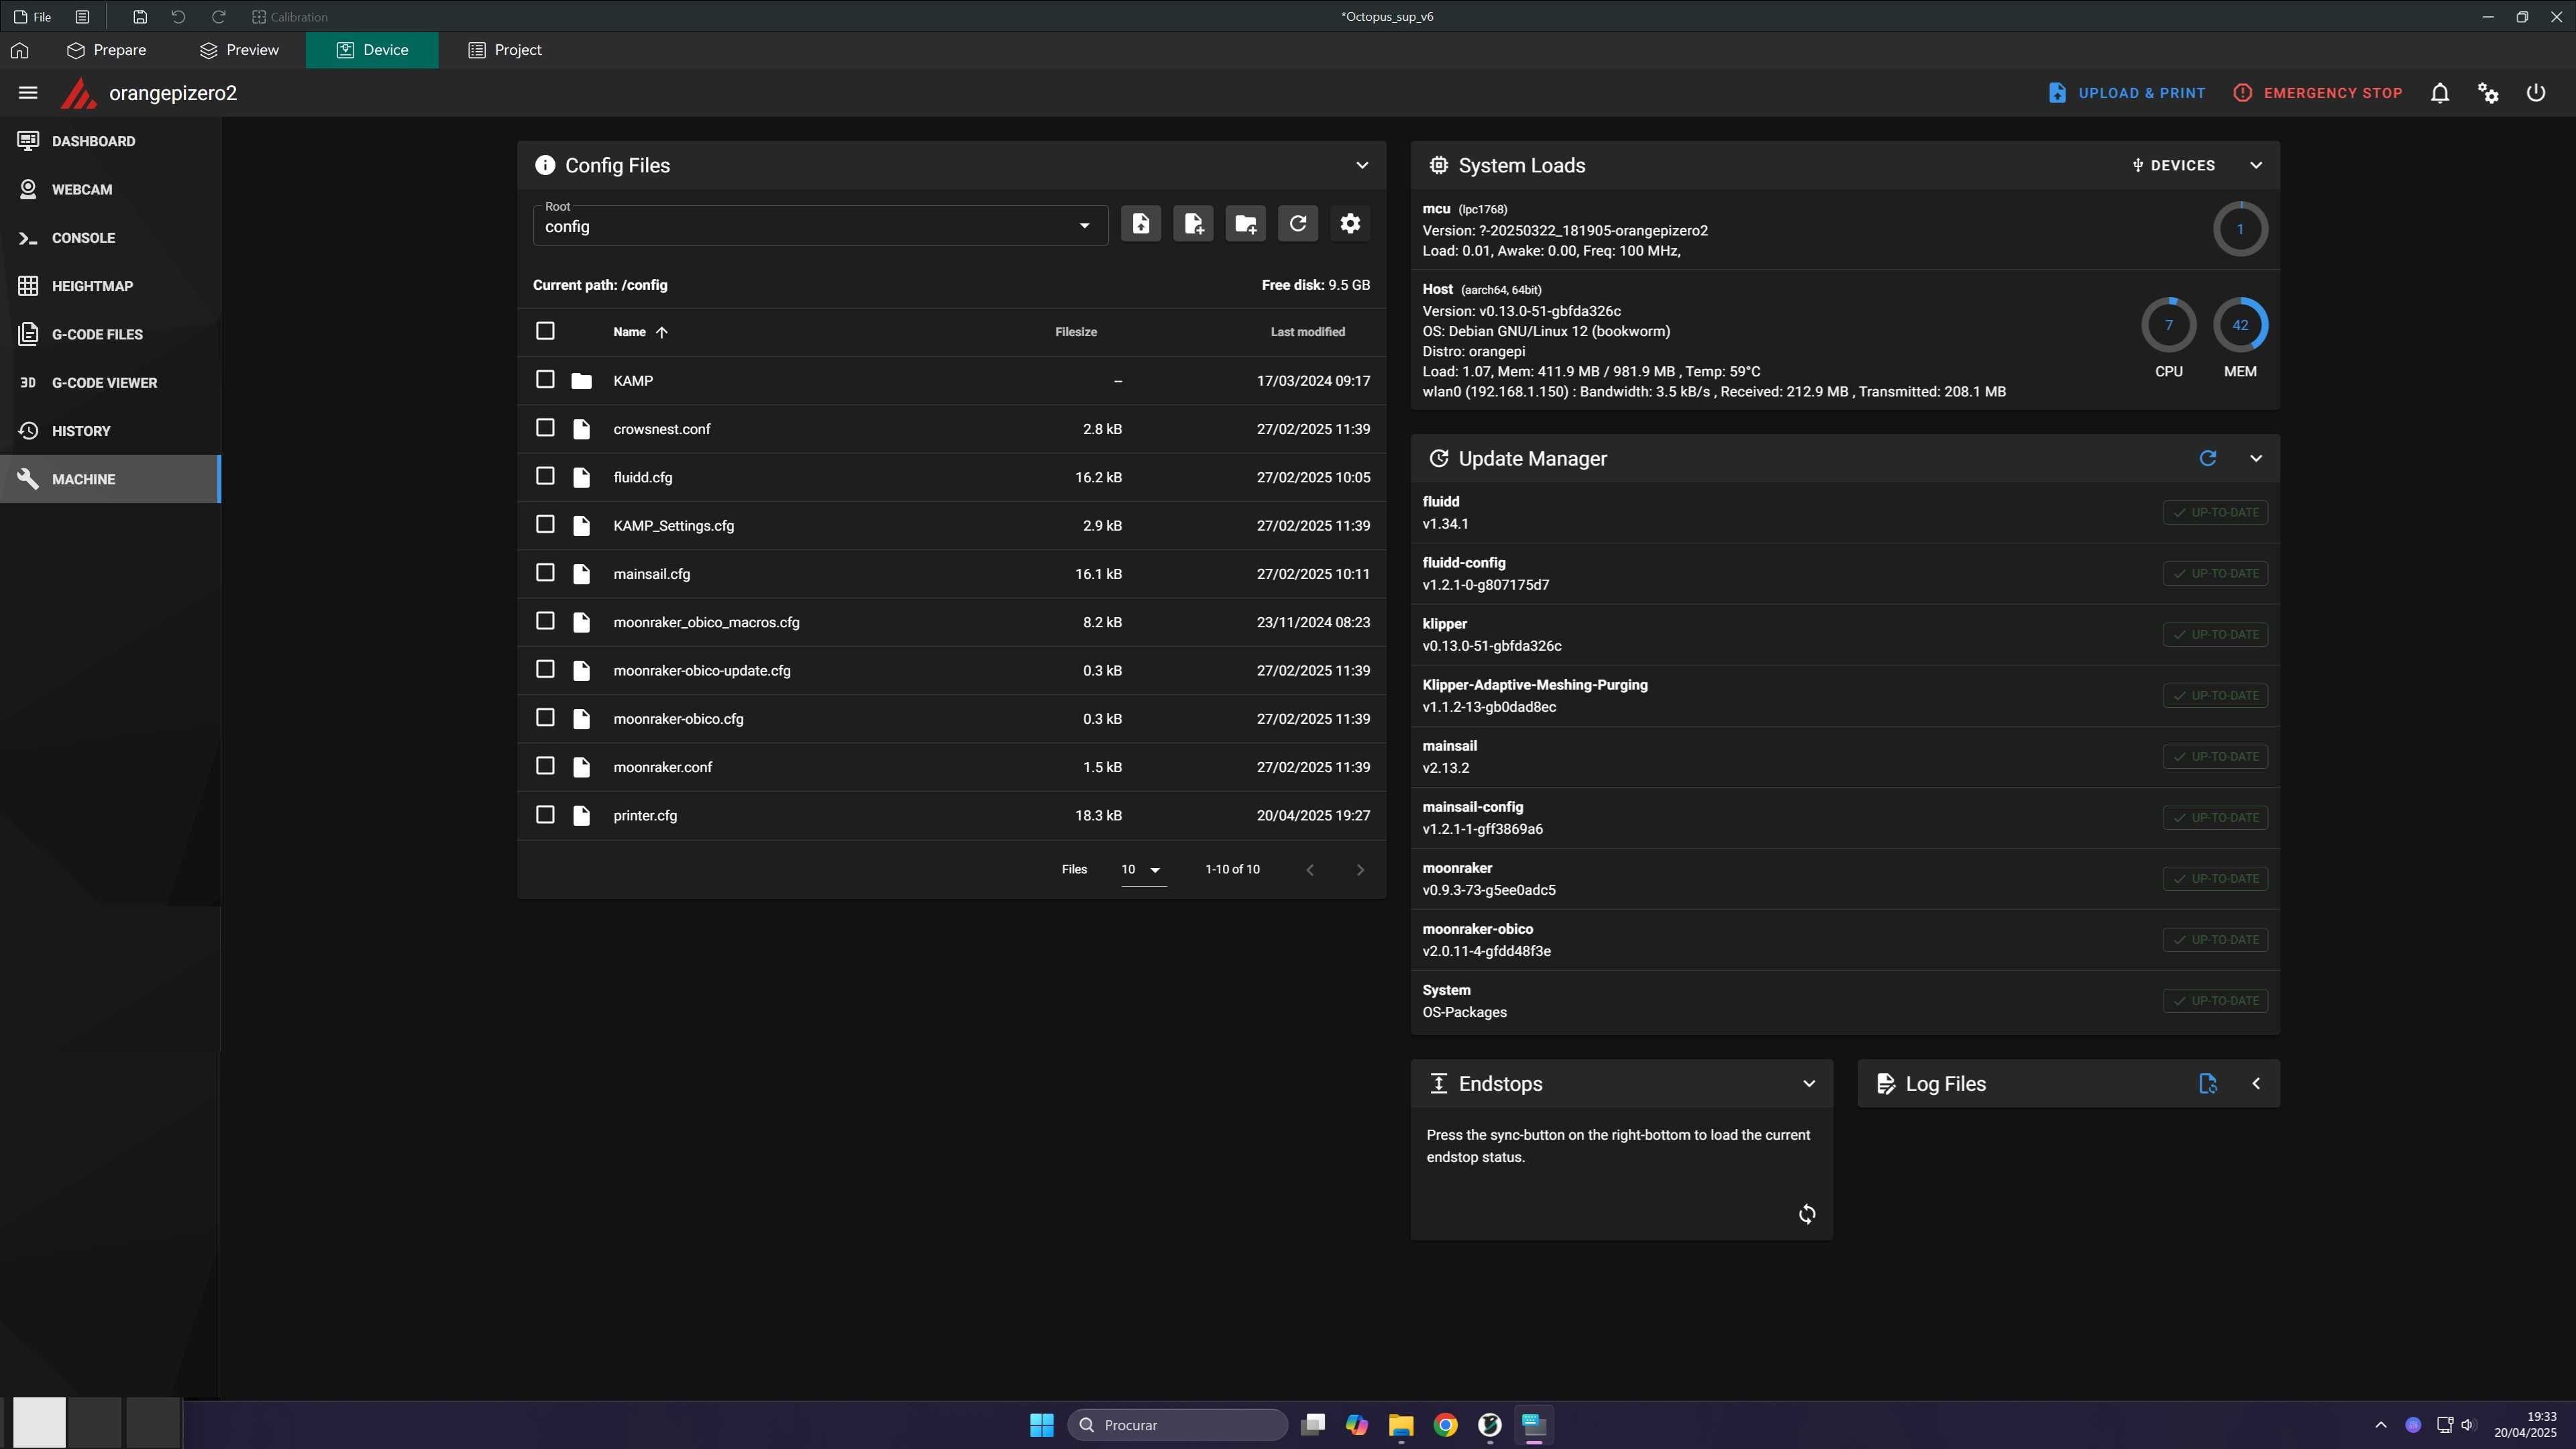Screen dimensions: 2576x1449
Task: Open the hamburger navigation menu
Action: [28, 93]
